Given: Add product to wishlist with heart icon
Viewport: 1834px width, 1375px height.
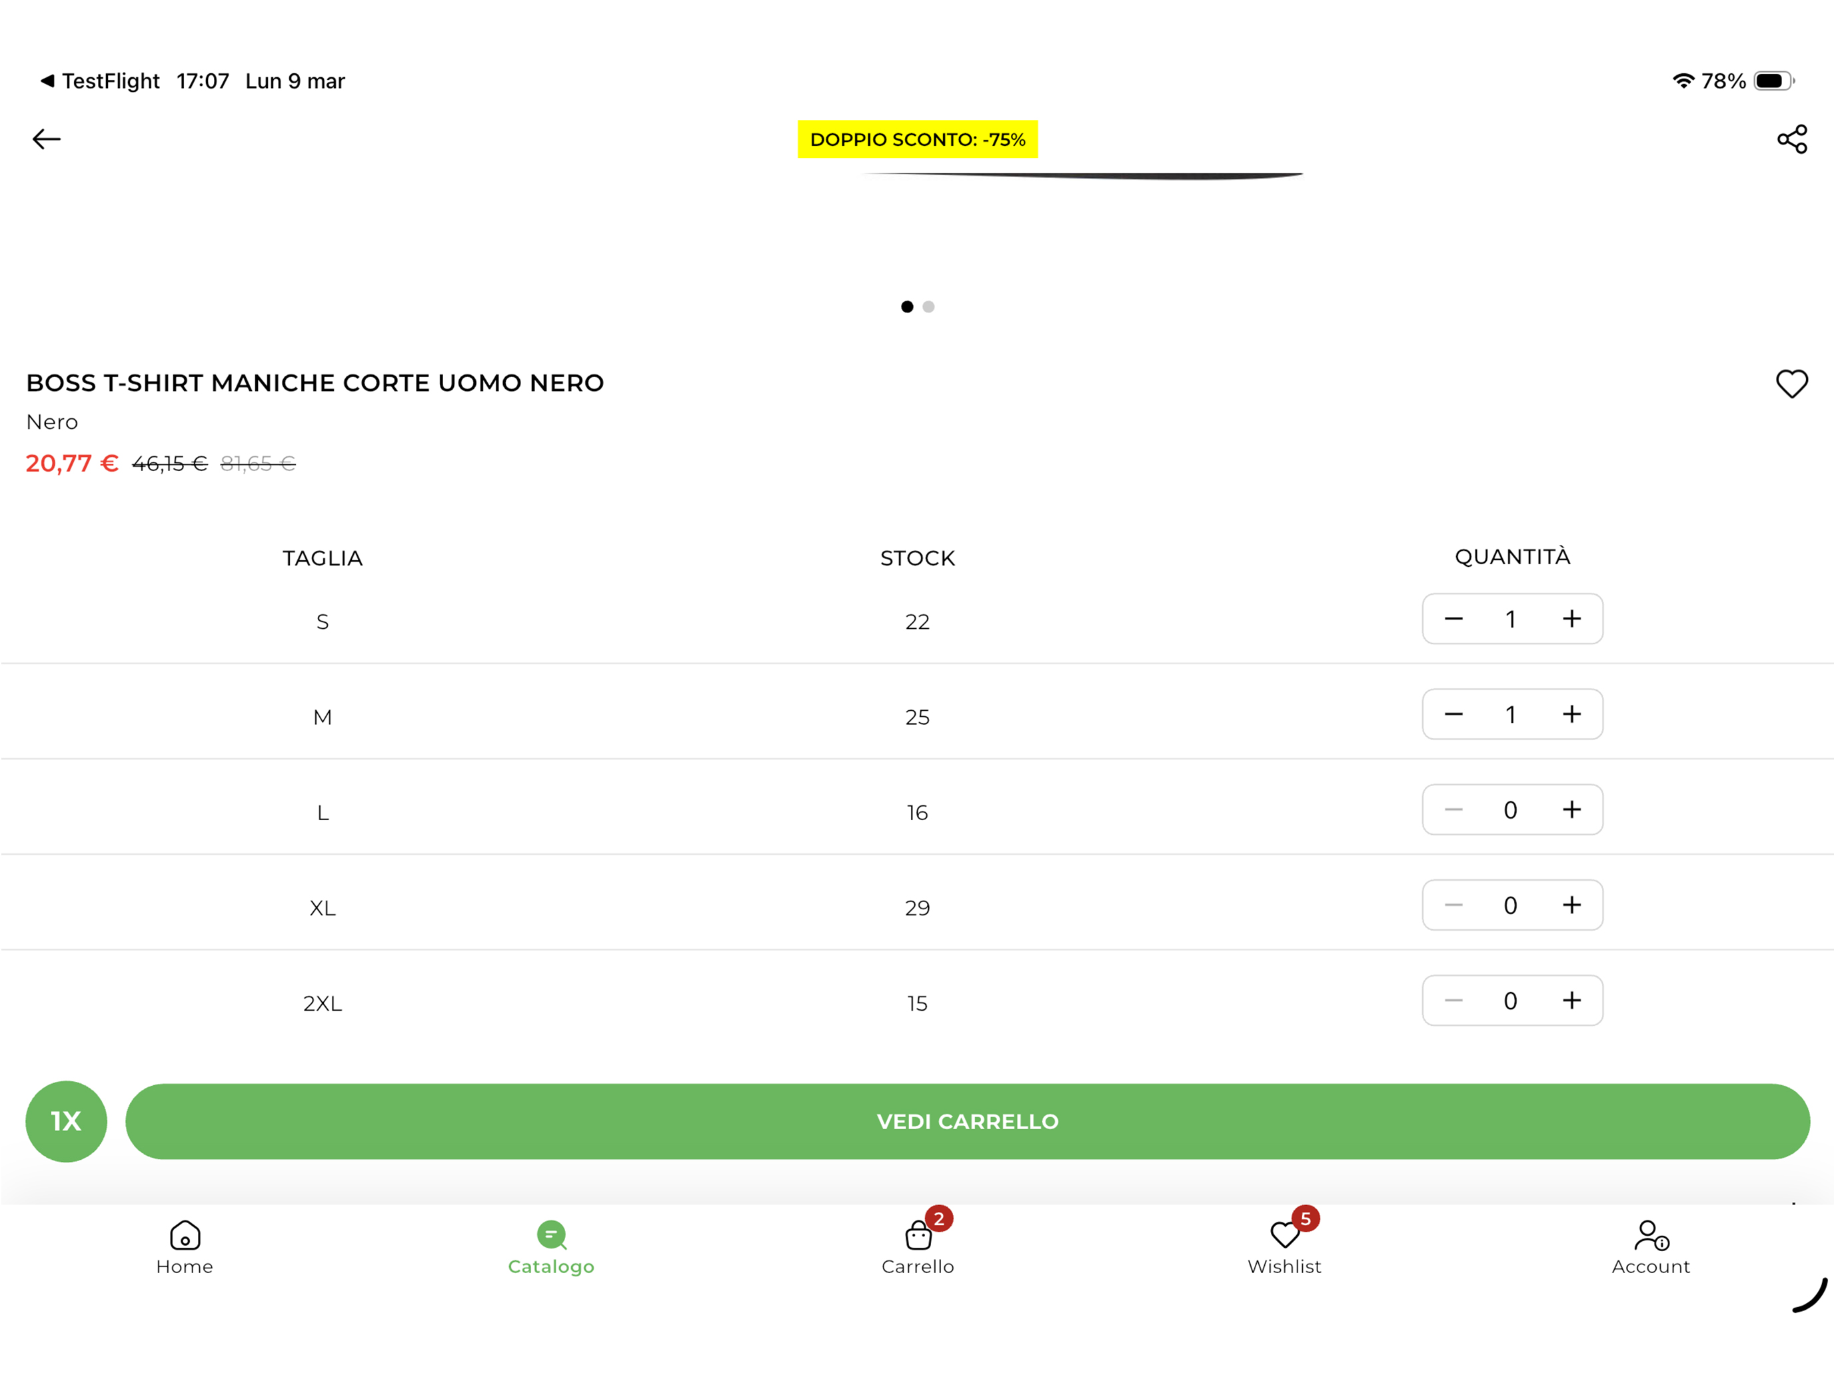Looking at the screenshot, I should pos(1792,384).
